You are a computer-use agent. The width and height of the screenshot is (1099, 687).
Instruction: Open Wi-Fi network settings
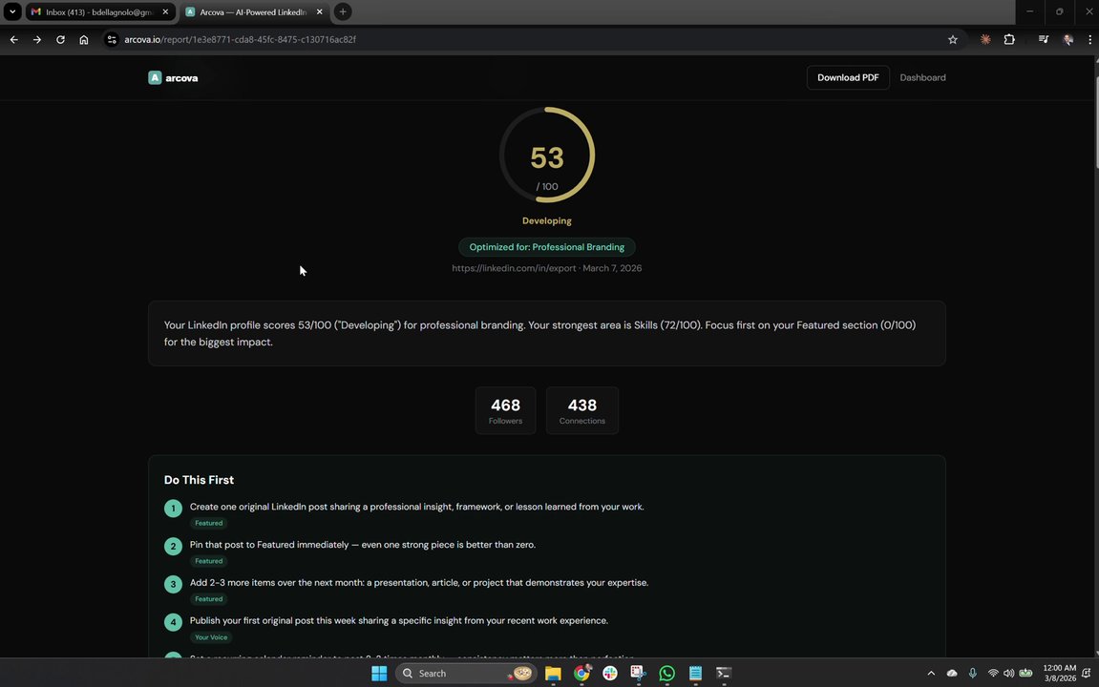tap(993, 673)
